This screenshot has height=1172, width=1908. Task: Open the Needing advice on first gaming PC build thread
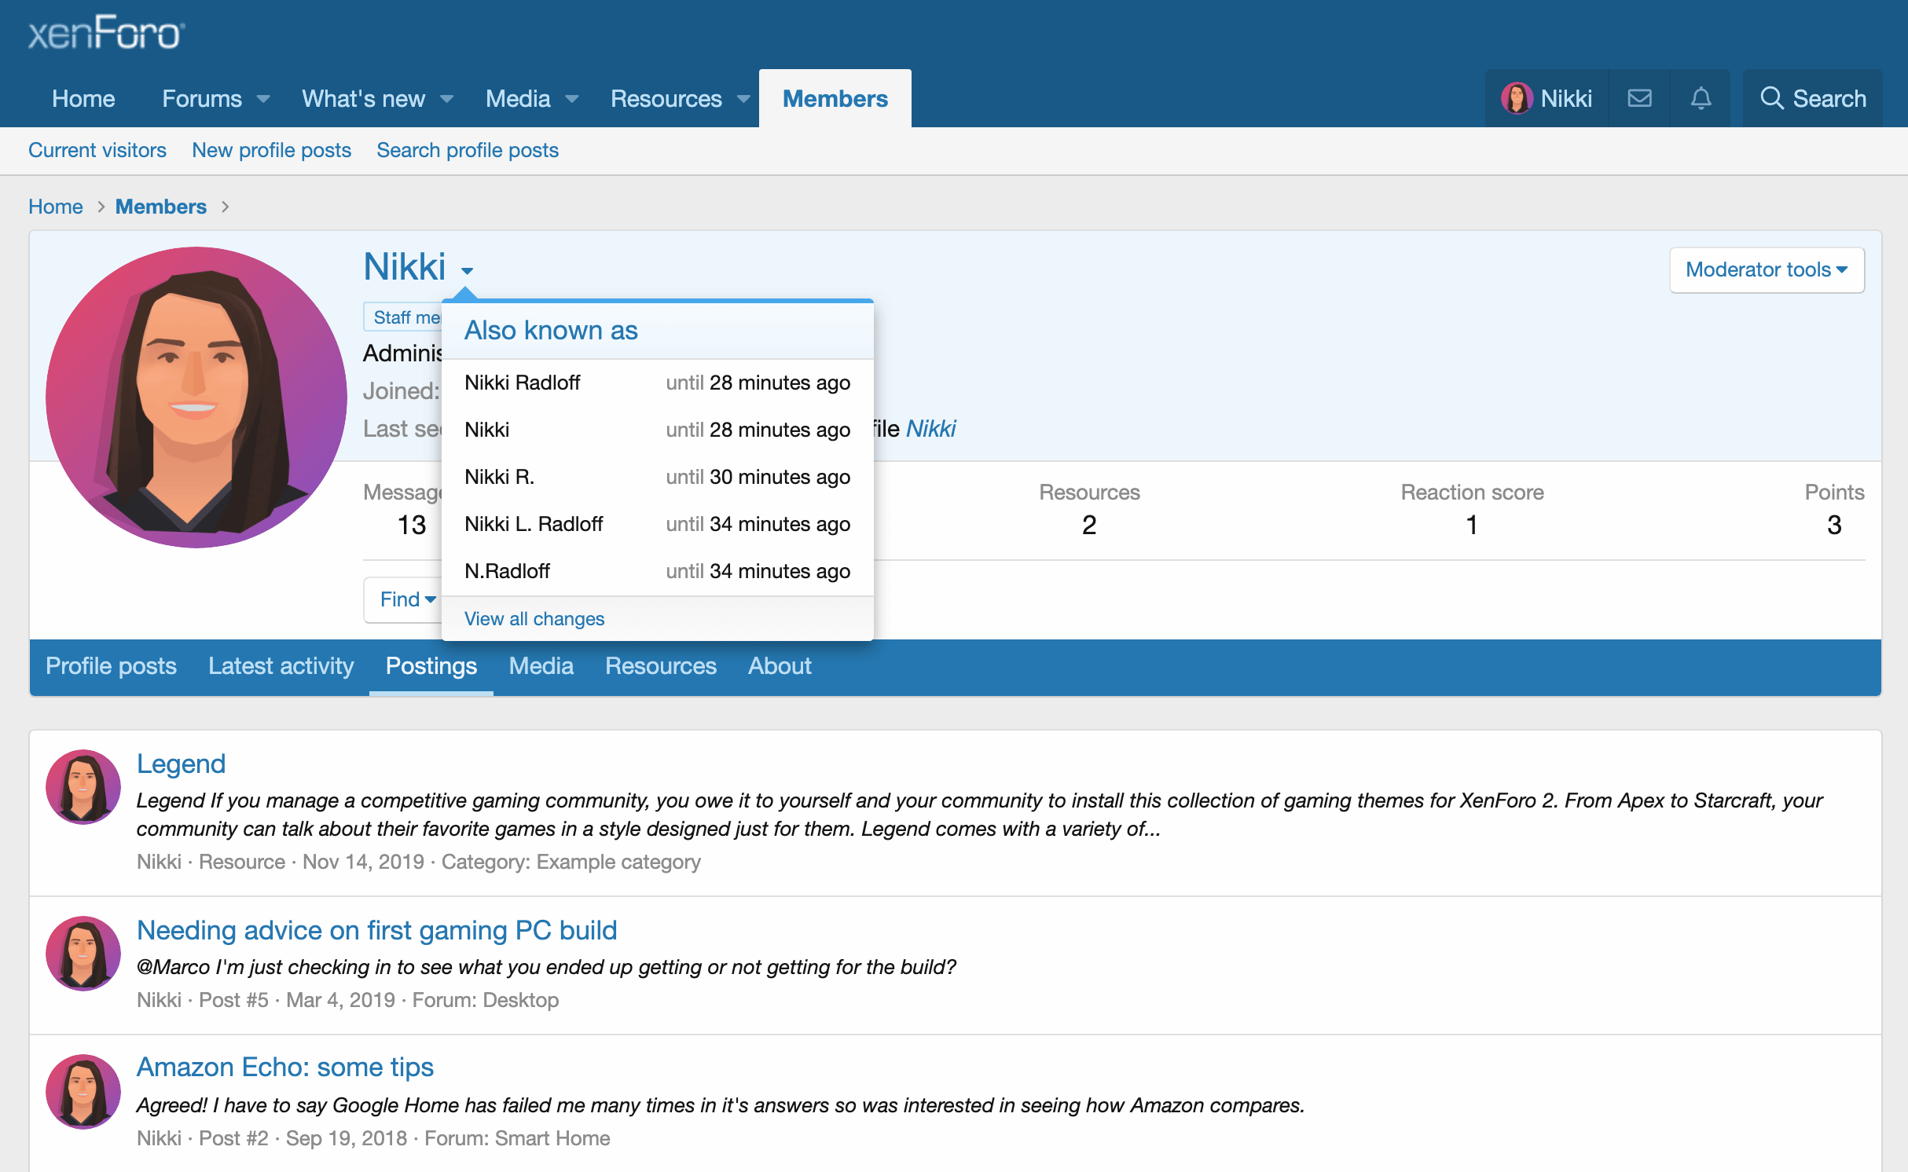click(x=376, y=930)
